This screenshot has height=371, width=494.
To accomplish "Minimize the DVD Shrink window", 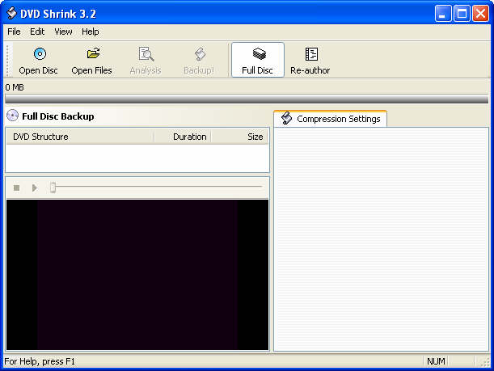I will [443, 14].
